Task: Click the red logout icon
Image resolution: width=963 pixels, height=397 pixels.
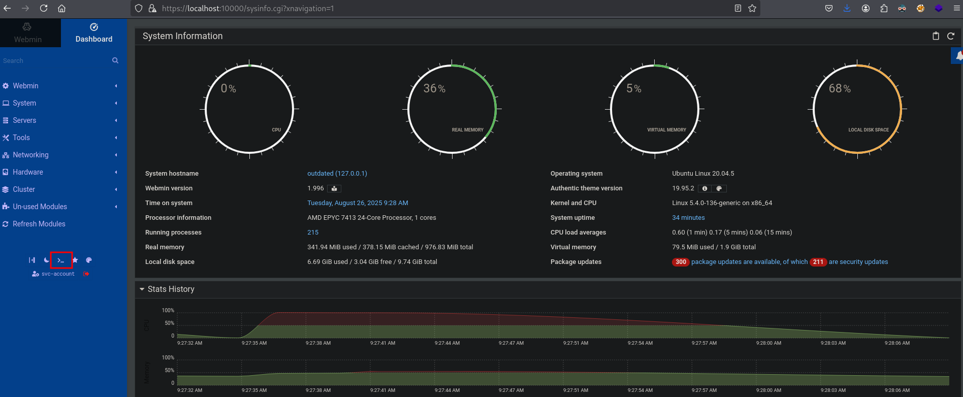Action: 86,274
